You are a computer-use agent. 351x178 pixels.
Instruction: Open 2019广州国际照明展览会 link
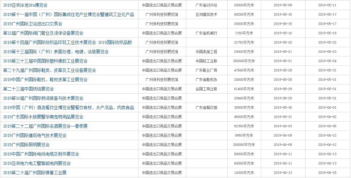click(x=27, y=145)
